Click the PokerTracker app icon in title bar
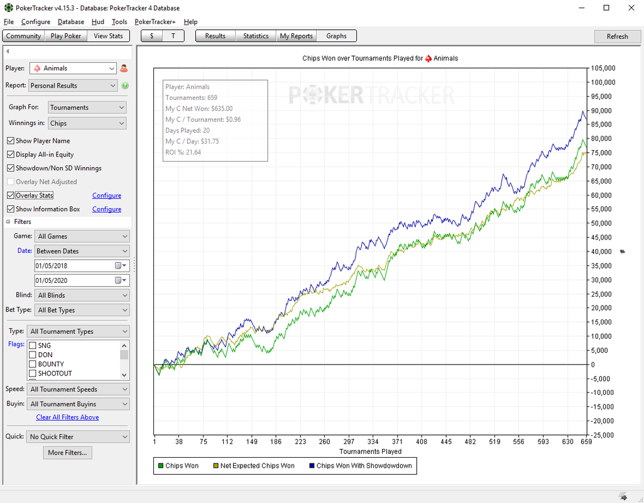This screenshot has width=644, height=503. pos(8,8)
